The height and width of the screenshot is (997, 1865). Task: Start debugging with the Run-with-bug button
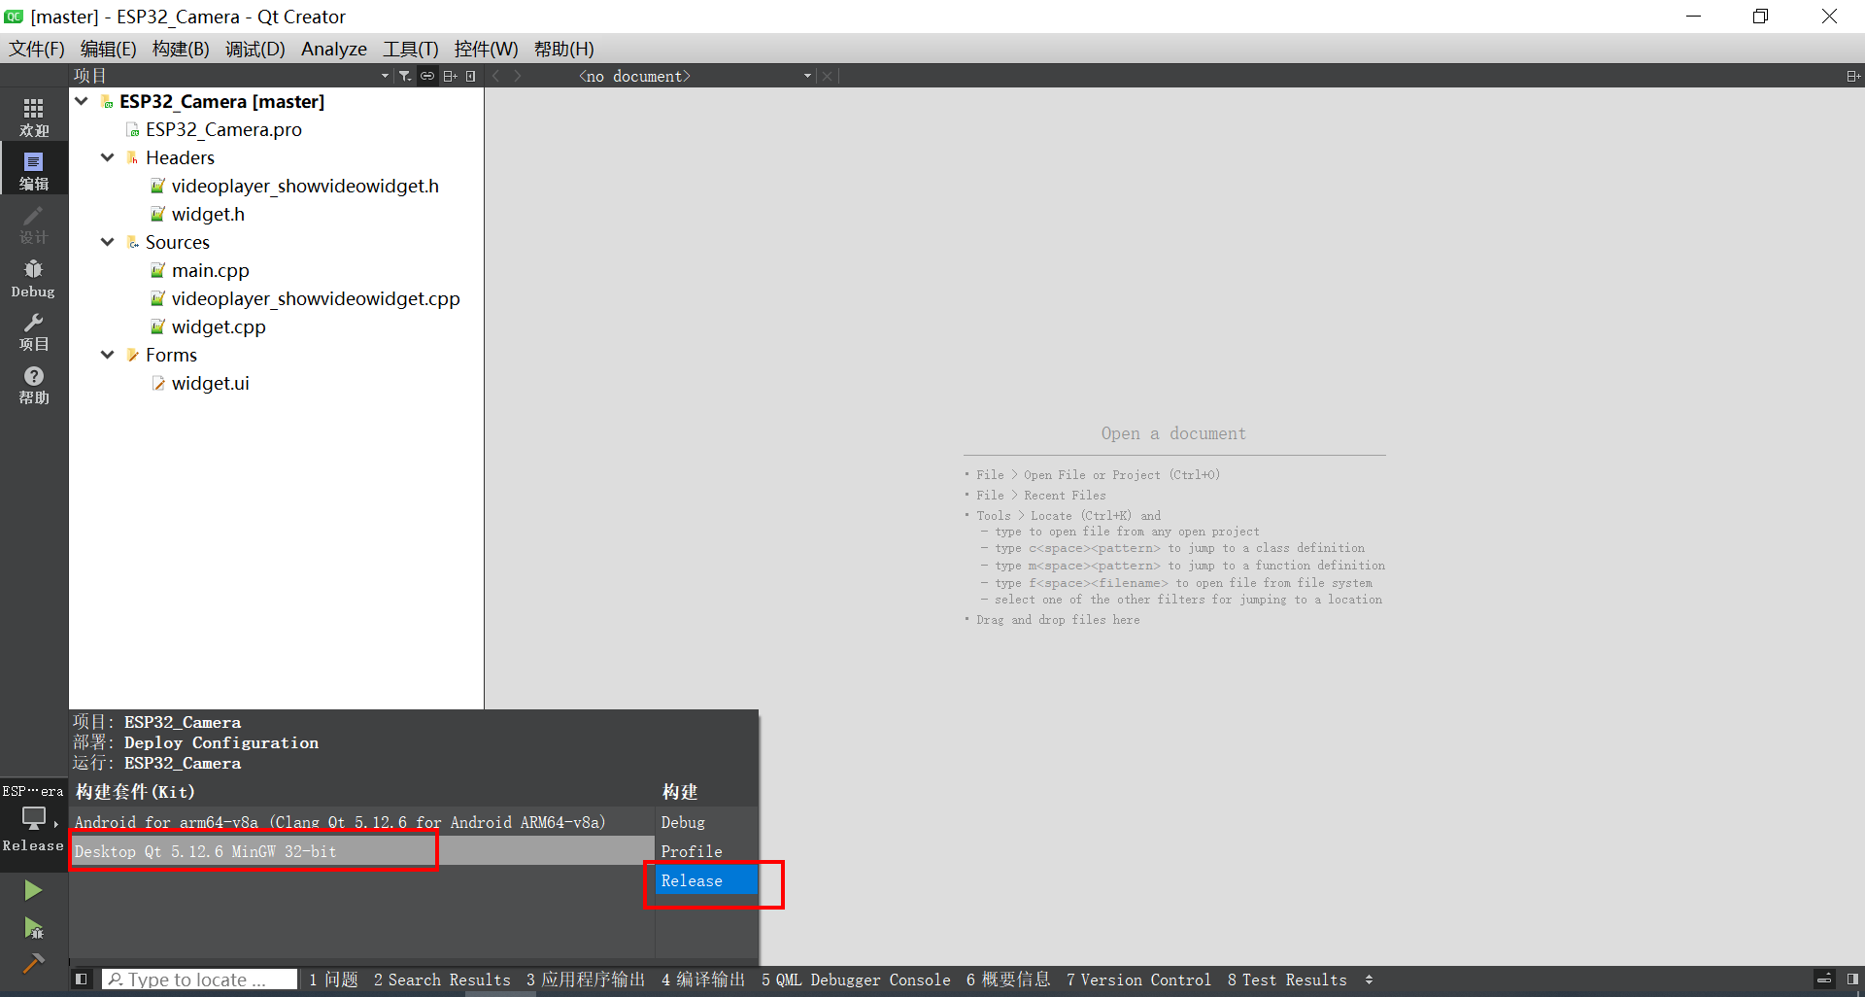pyautogui.click(x=33, y=928)
